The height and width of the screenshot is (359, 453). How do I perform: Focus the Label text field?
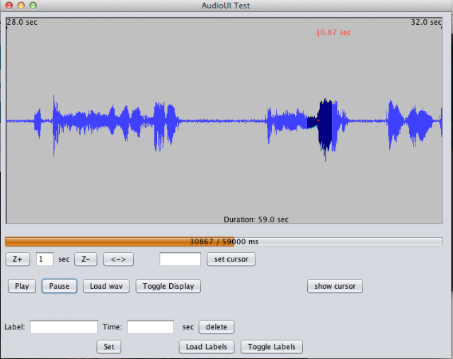pyautogui.click(x=64, y=327)
